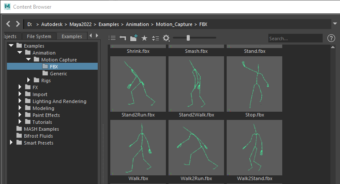Select the Walk2Stand.fbx thumbnail
The image size is (340, 184).
[x=254, y=148]
